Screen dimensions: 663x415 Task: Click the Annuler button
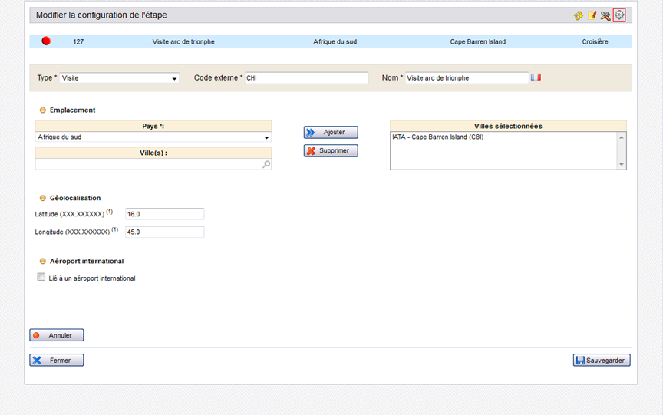pyautogui.click(x=56, y=335)
